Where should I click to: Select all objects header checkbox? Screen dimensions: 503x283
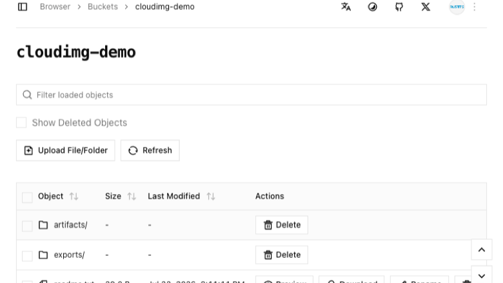click(27, 197)
